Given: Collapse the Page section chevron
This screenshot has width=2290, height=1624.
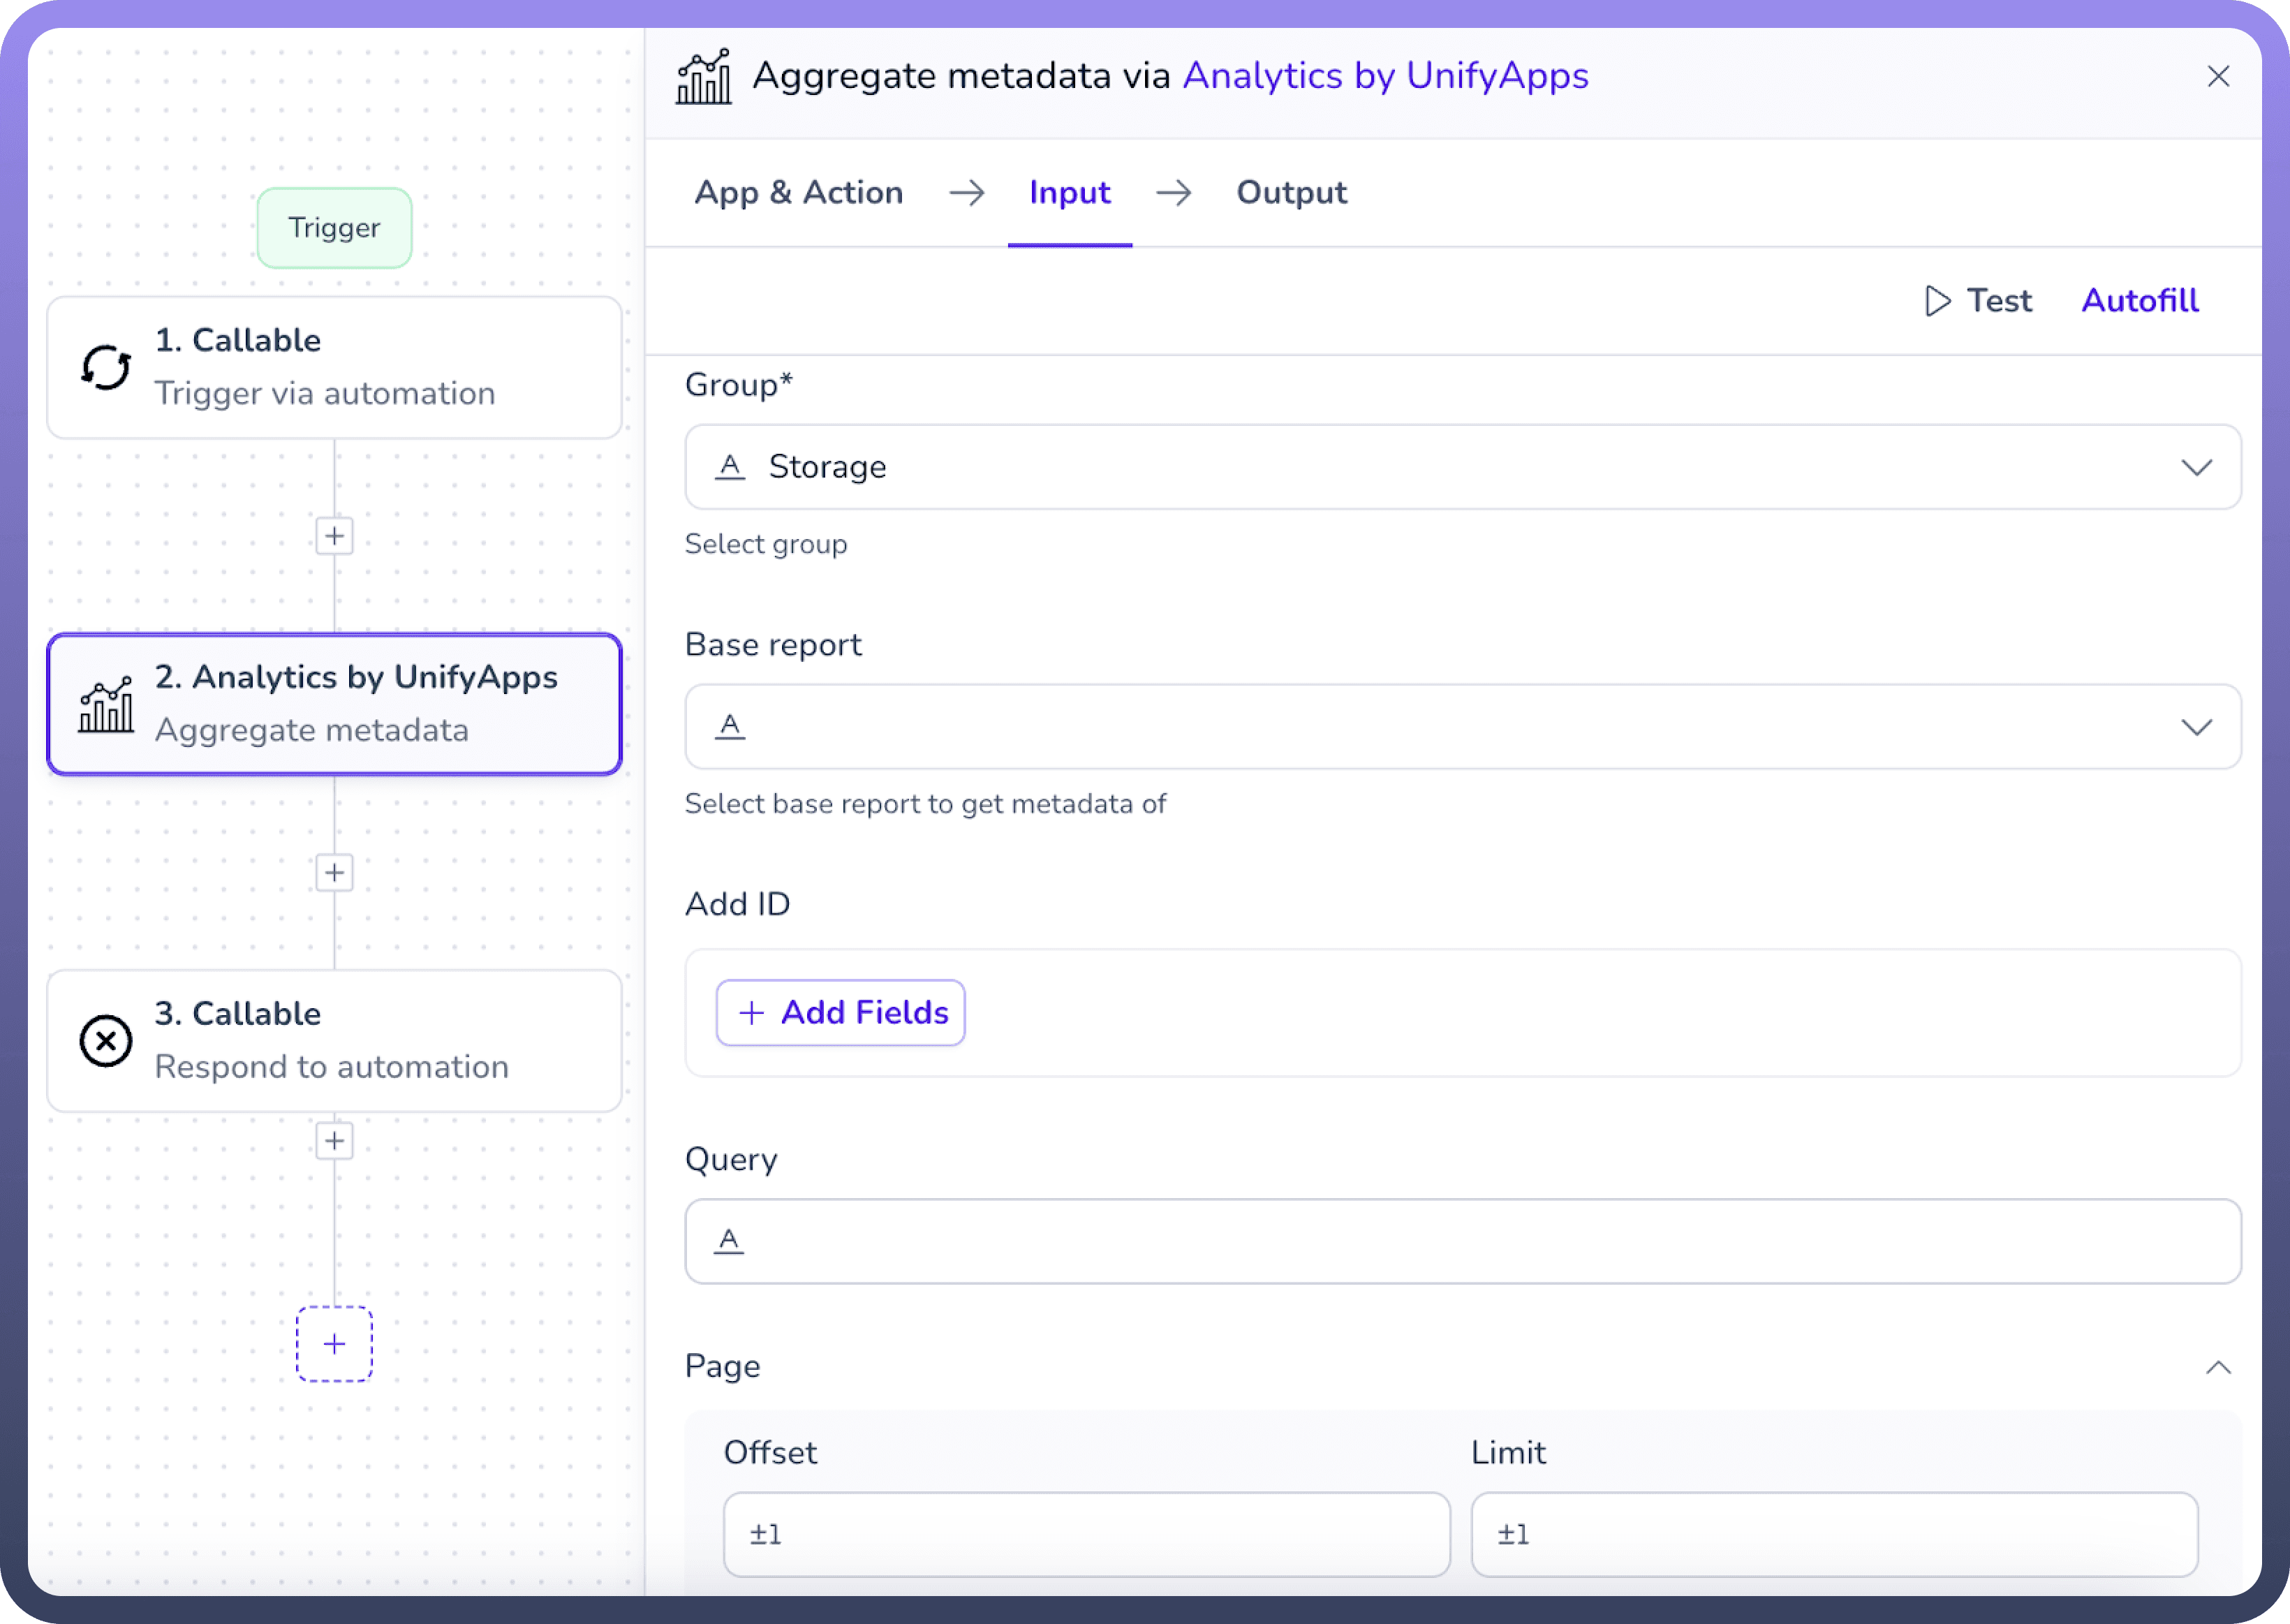Looking at the screenshot, I should click(x=2218, y=1367).
